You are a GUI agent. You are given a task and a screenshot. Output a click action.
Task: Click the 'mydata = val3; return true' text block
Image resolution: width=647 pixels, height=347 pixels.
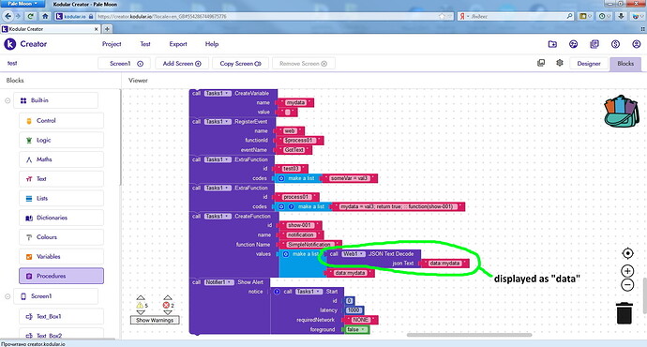399,206
